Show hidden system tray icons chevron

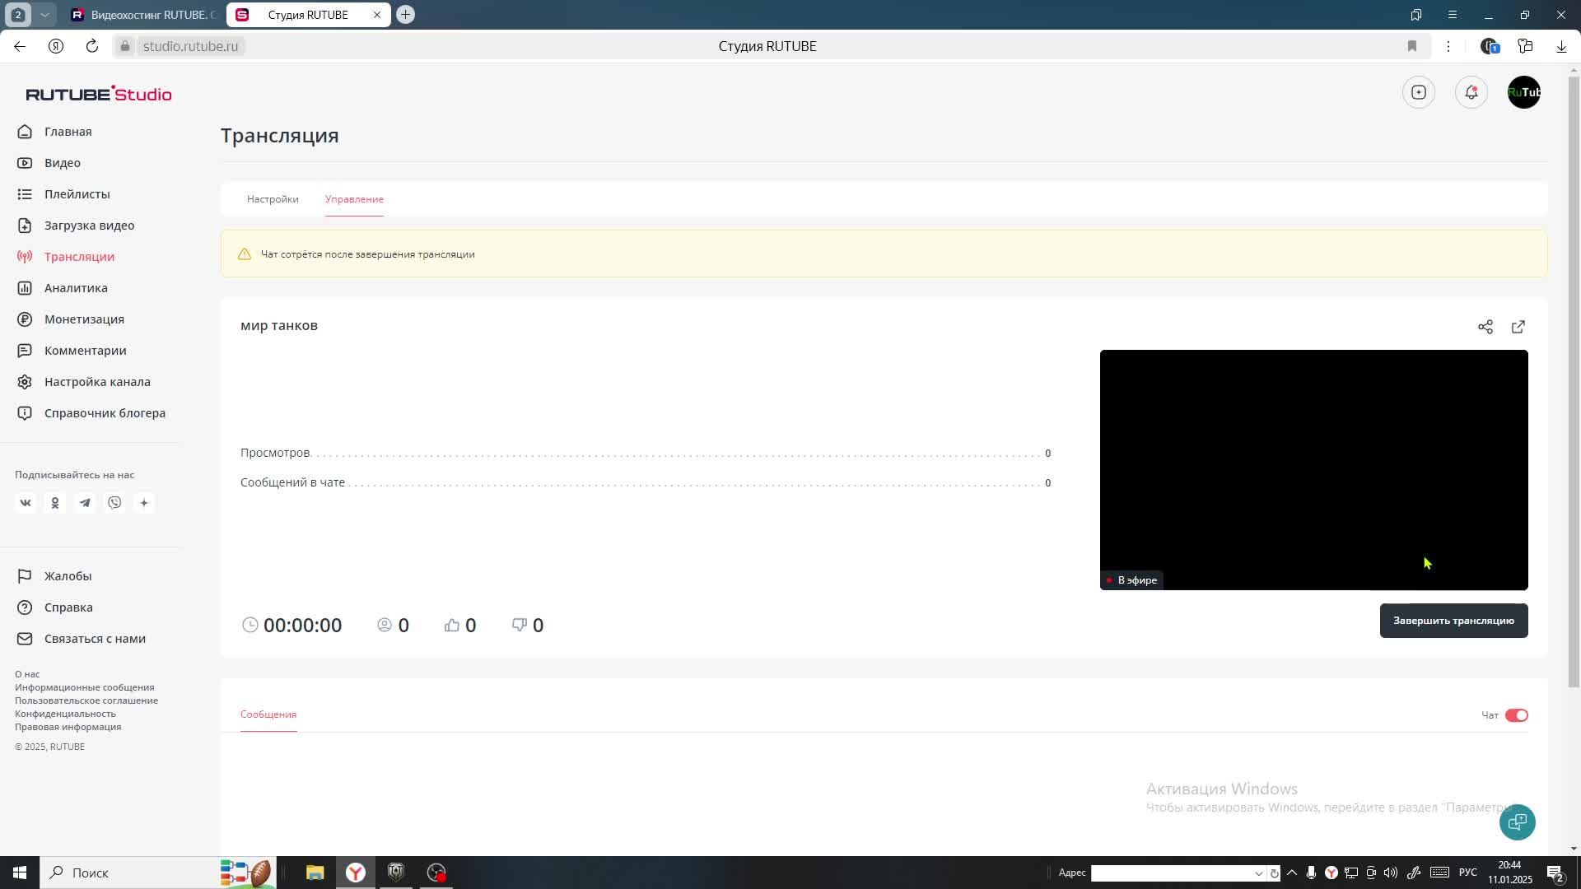point(1291,873)
